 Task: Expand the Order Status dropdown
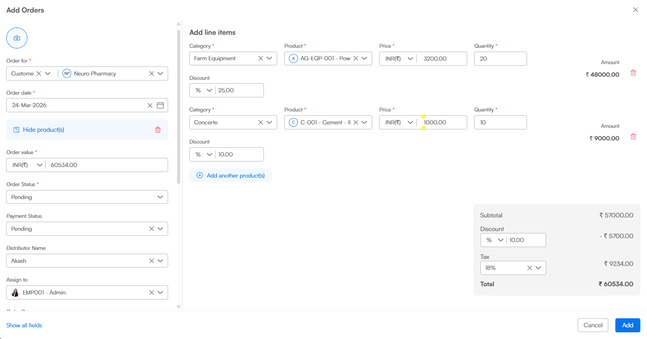pyautogui.click(x=160, y=197)
